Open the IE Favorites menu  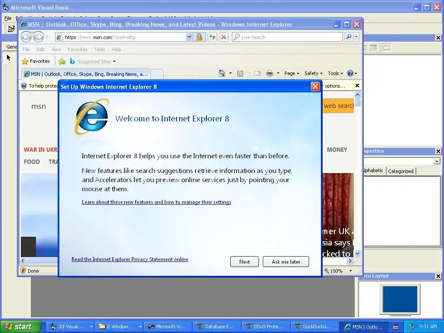[x=77, y=49]
